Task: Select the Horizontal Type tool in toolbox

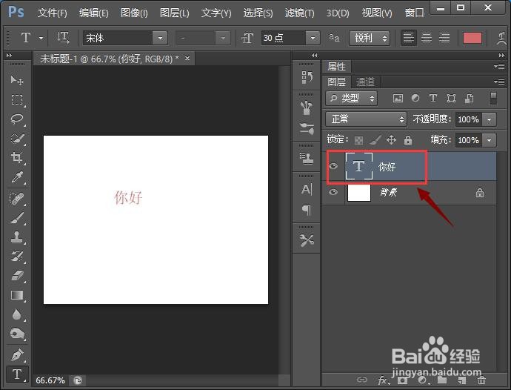Action: [x=17, y=374]
